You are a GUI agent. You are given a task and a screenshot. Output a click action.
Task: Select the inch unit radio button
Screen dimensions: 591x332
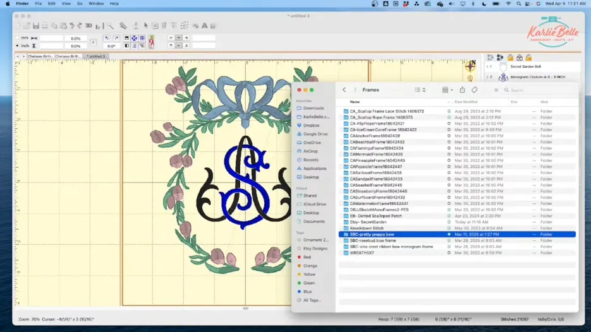click(x=17, y=45)
